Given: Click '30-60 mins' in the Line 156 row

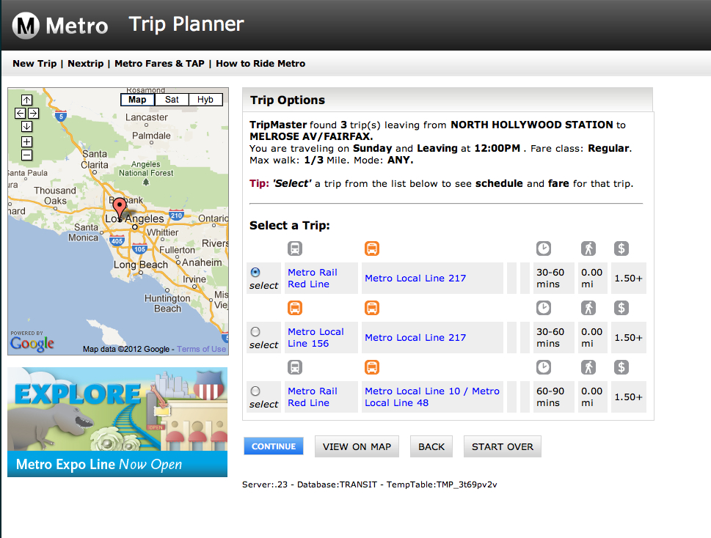Looking at the screenshot, I should tap(554, 337).
